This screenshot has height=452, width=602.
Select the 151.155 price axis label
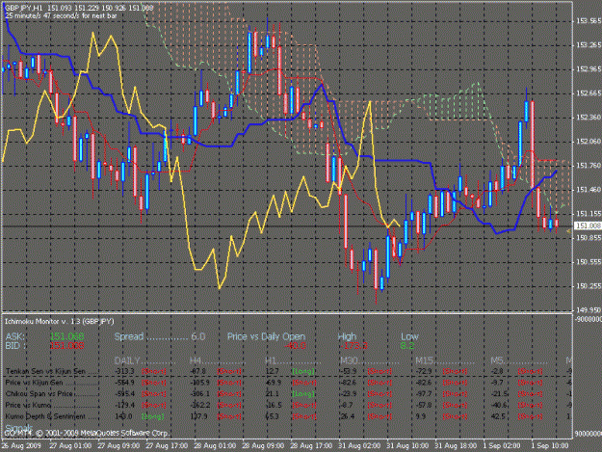(x=589, y=214)
